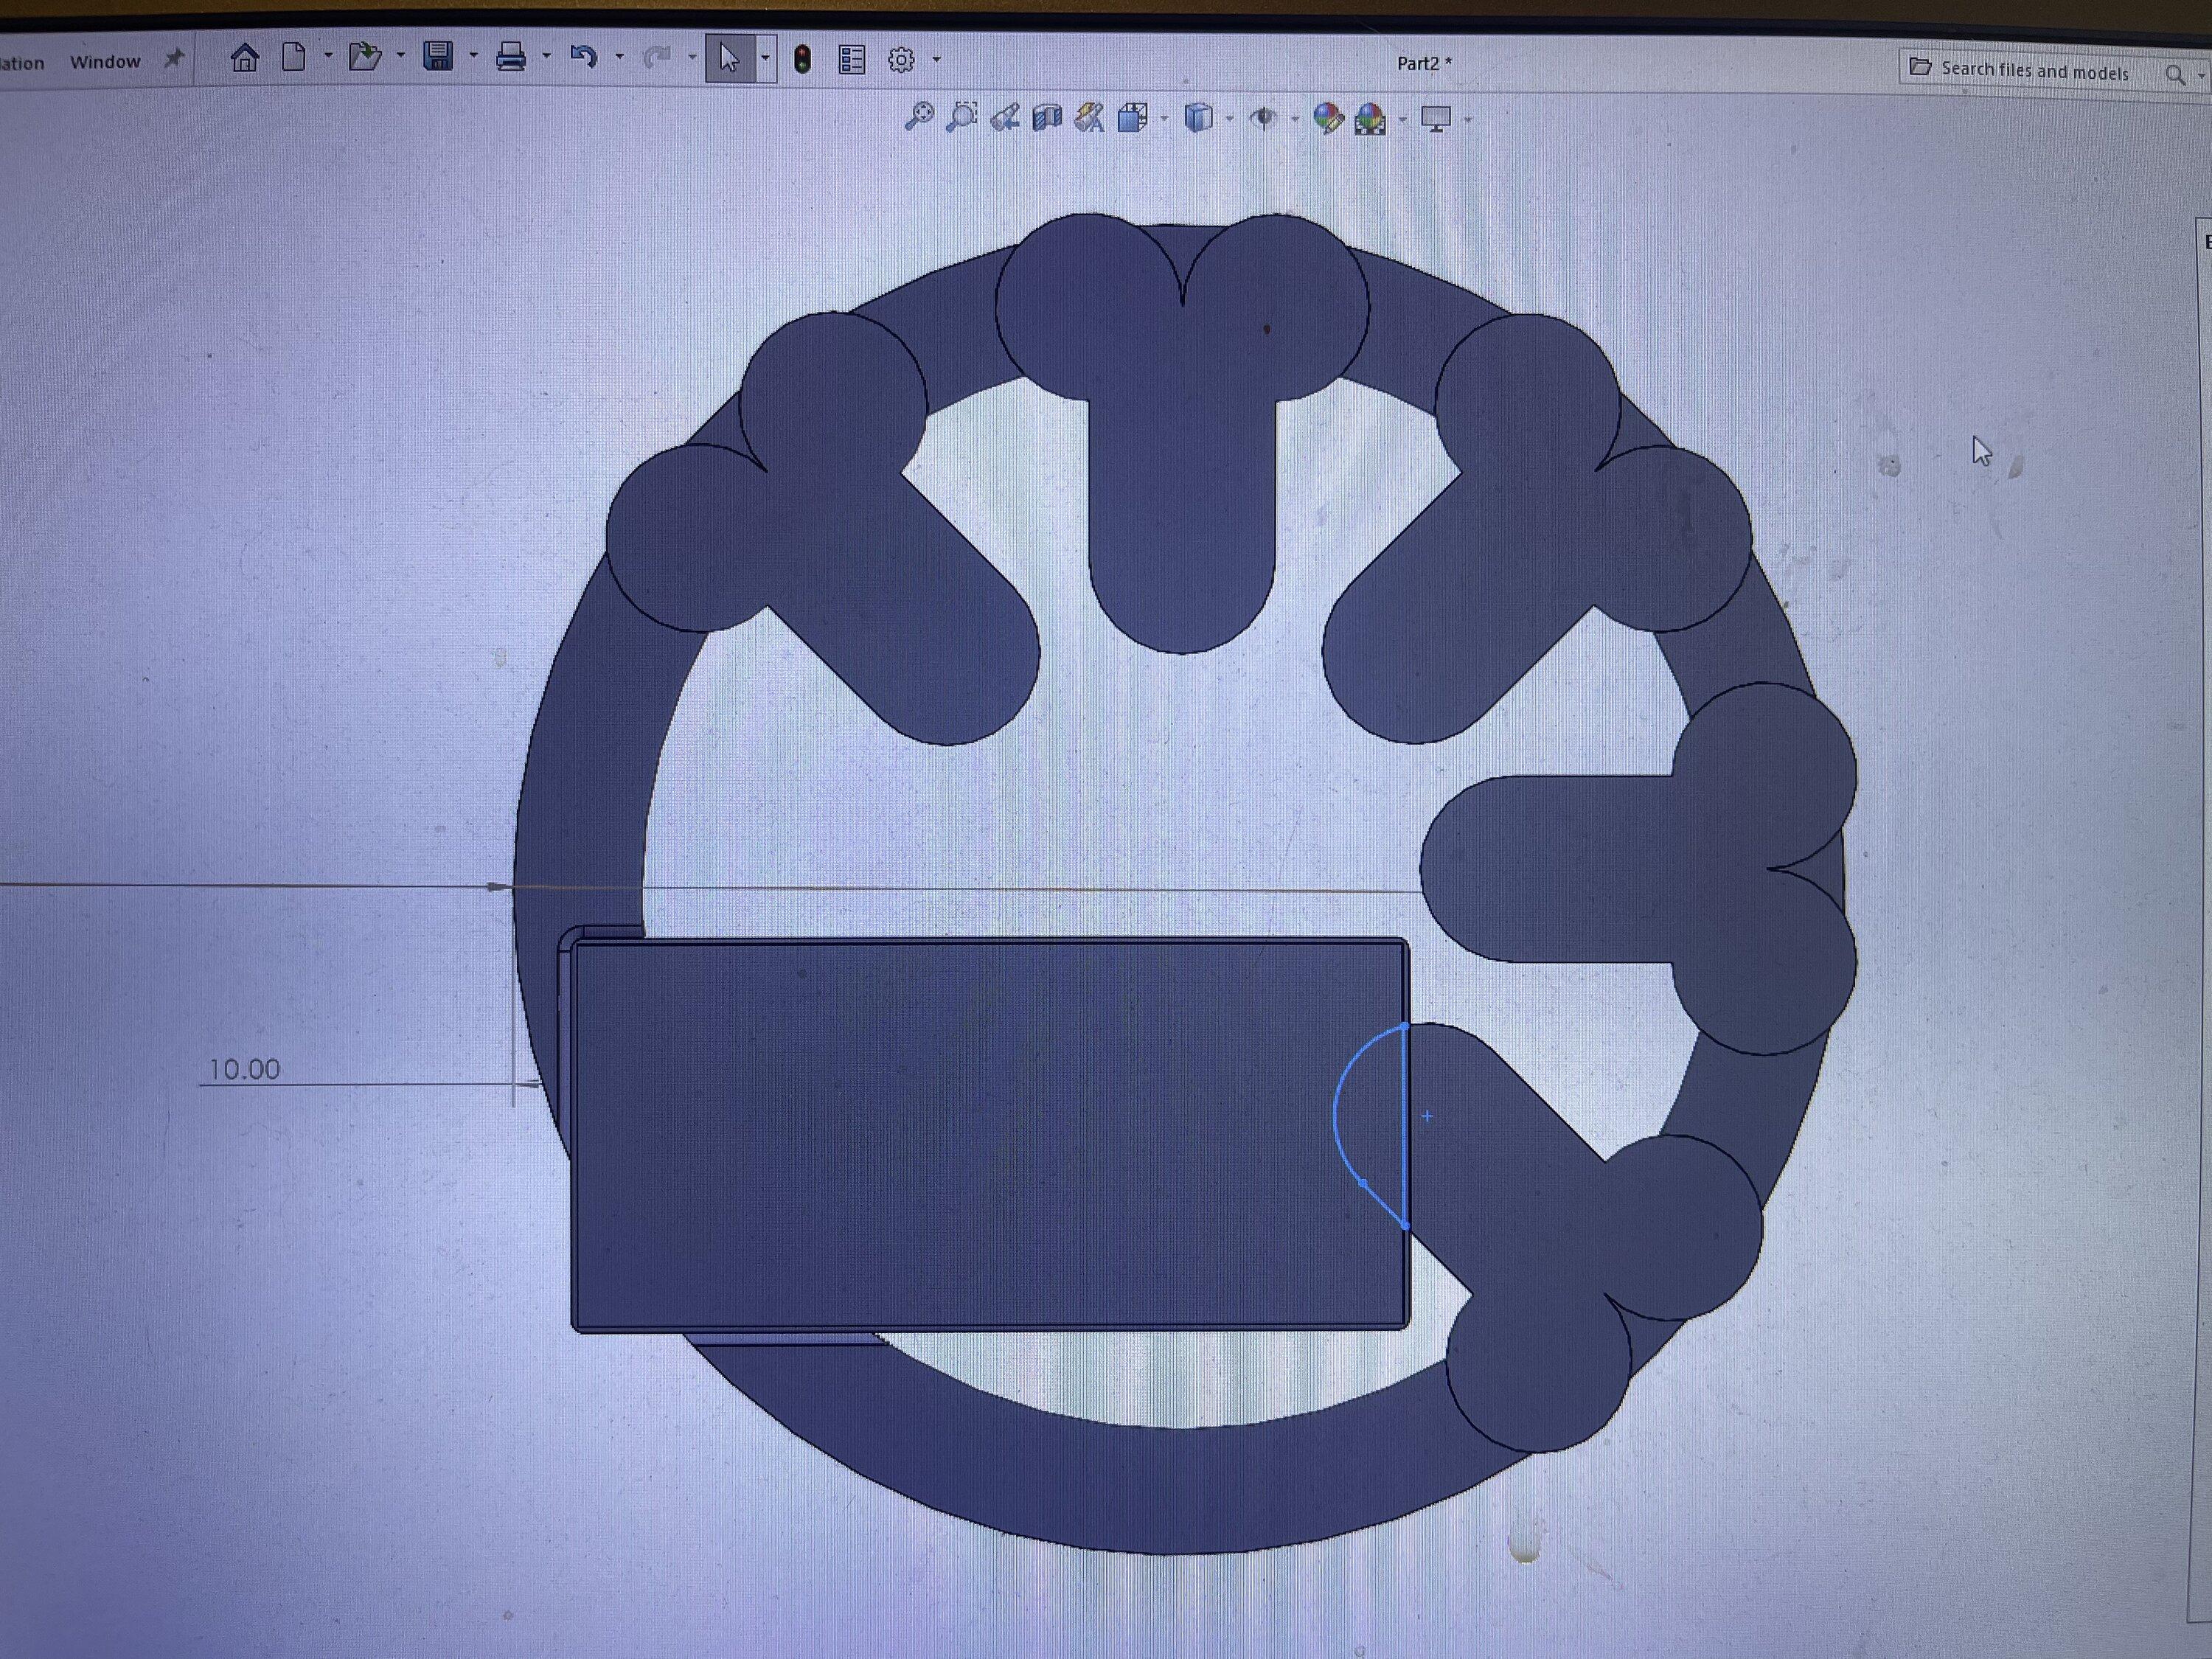Expand the New document dropdown arrow
The width and height of the screenshot is (2212, 1659).
pos(328,56)
